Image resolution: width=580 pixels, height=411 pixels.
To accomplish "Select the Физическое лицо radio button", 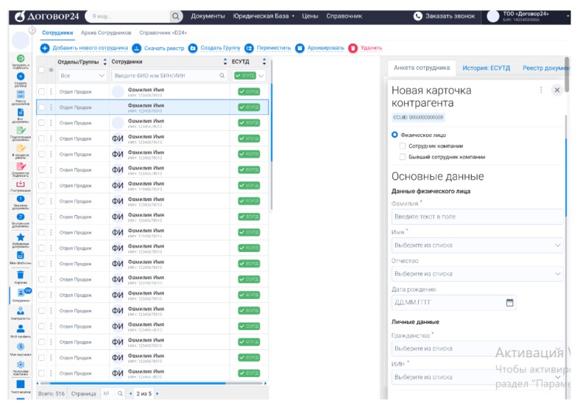I will point(395,135).
